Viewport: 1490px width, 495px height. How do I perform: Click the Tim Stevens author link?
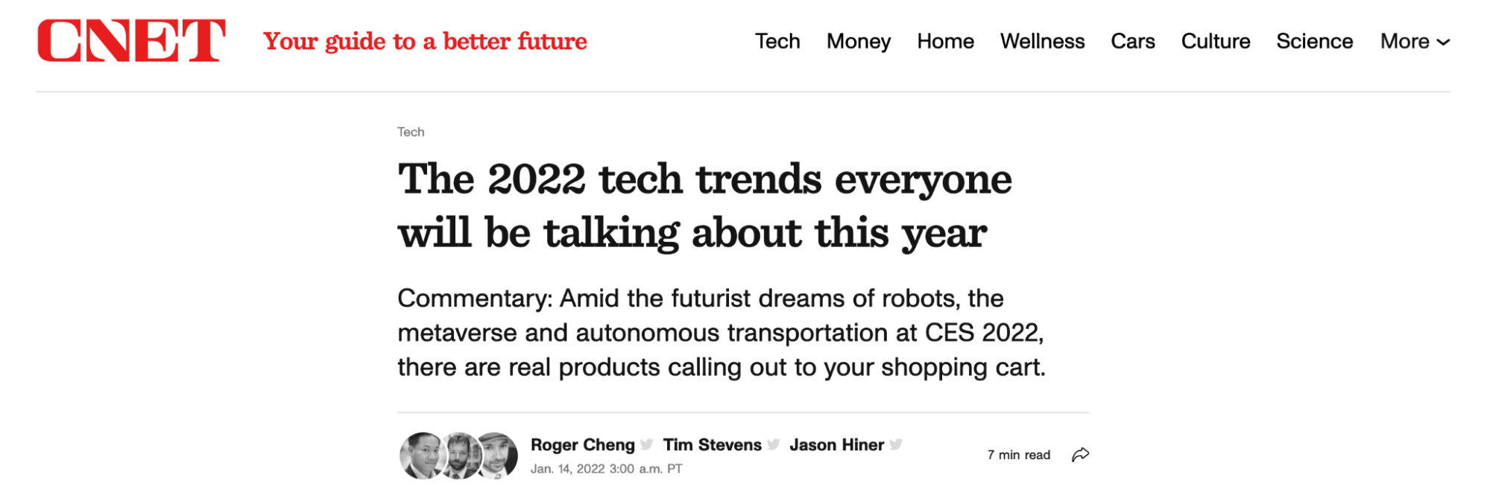(713, 444)
